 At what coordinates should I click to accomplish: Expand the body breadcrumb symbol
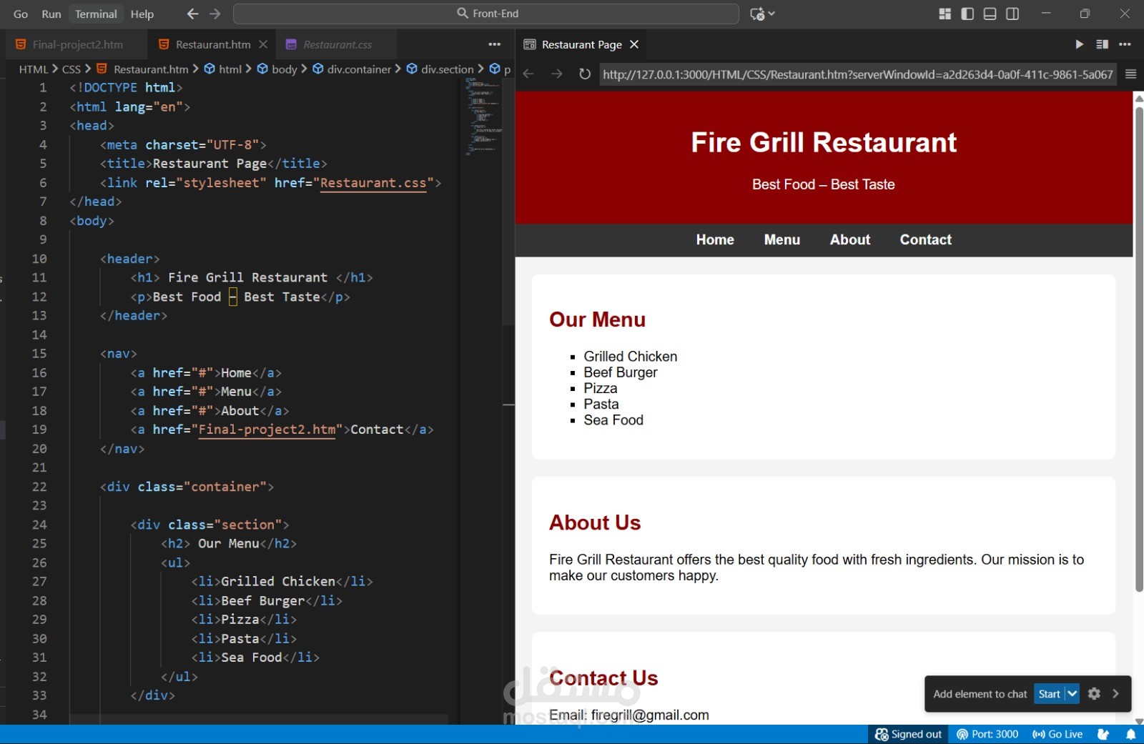277,69
